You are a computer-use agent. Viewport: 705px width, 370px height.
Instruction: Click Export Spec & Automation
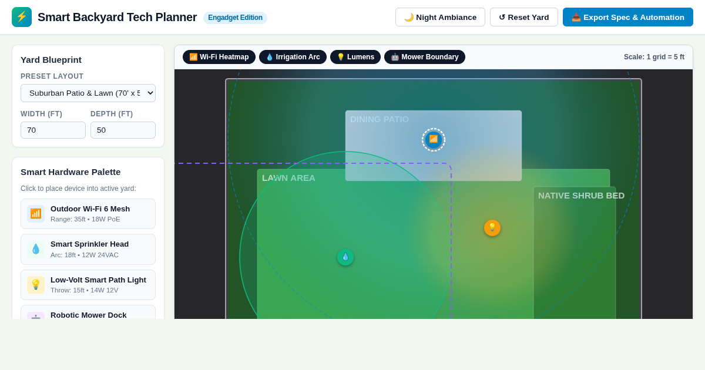tap(628, 17)
